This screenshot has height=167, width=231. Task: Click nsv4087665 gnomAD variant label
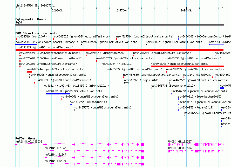coord(152,75)
